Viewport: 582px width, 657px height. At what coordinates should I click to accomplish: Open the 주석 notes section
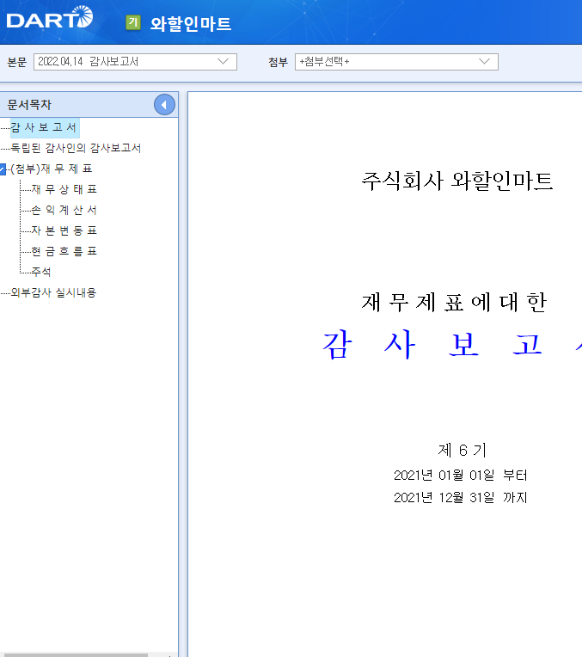[x=41, y=272]
